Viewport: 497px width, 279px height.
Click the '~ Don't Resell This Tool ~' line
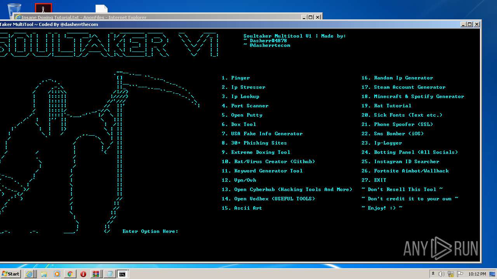pyautogui.click(x=402, y=189)
